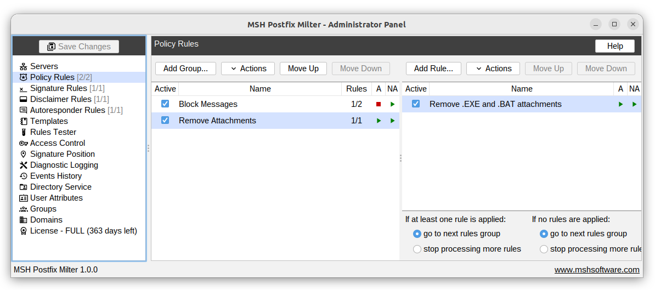Click groups Move Down button
Viewport: 655px width, 290px height.
click(361, 69)
